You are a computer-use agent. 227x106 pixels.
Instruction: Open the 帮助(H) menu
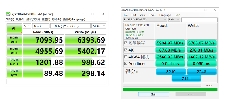(x=56, y=19)
